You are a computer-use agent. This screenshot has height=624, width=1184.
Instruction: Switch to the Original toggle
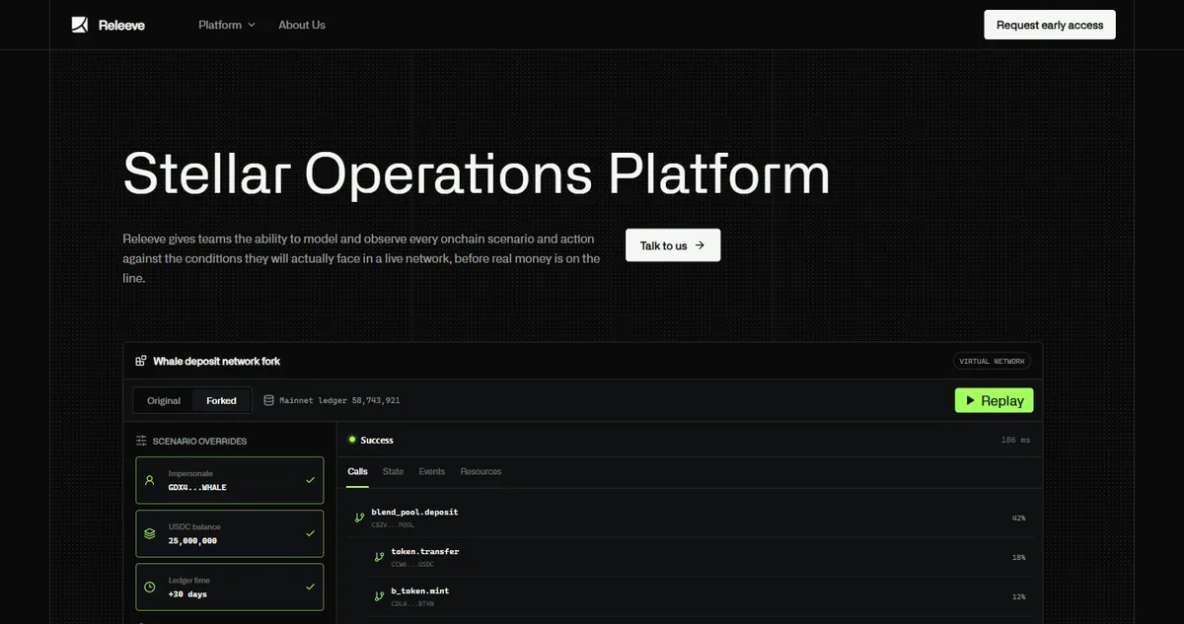164,400
